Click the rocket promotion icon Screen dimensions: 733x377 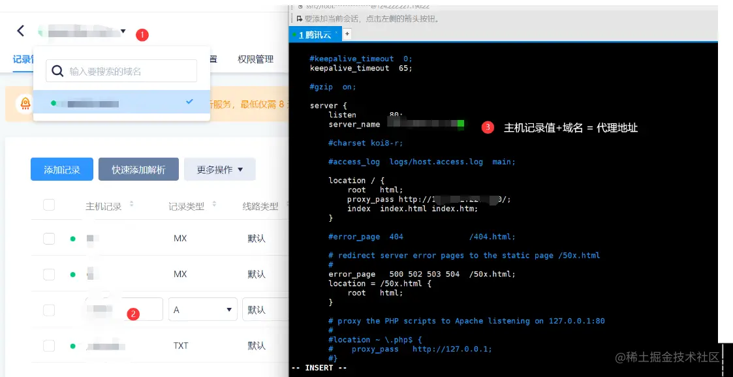pyautogui.click(x=25, y=103)
